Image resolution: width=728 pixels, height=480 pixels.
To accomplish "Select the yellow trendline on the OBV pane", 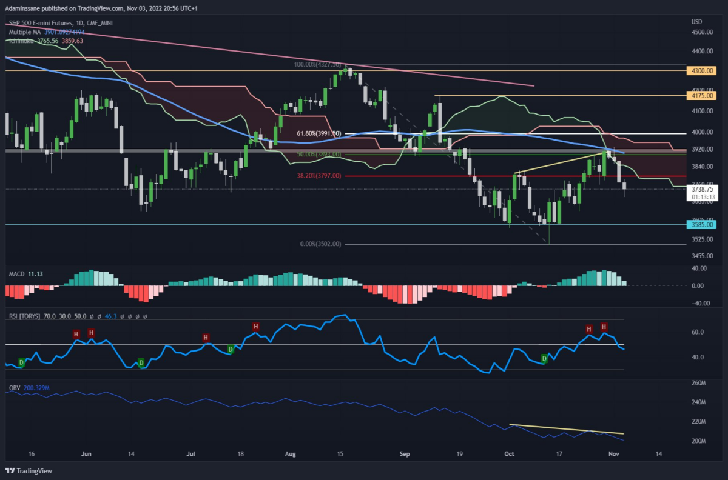I will pos(567,429).
